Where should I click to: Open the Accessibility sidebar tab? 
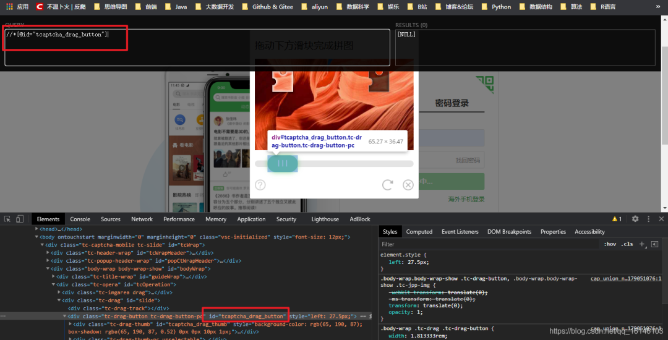[x=589, y=231]
